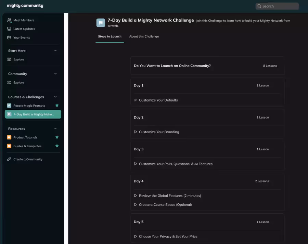Collapse the Start Here section chevron
Viewport: 308px width, 244px height.
tap(55, 51)
